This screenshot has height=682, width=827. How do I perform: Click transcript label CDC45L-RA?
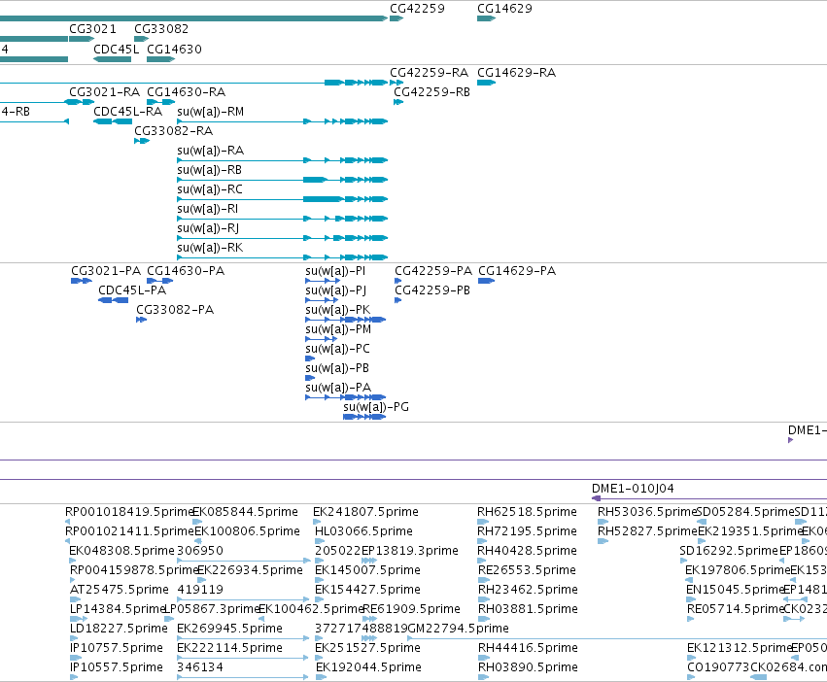coord(127,112)
